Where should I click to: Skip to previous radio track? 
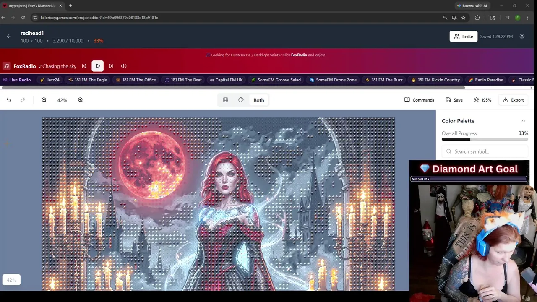pos(84,66)
